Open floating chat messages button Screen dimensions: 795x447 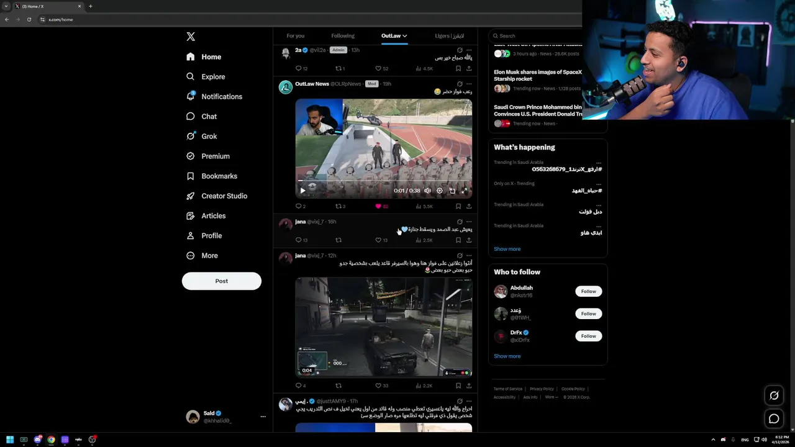pos(774,419)
